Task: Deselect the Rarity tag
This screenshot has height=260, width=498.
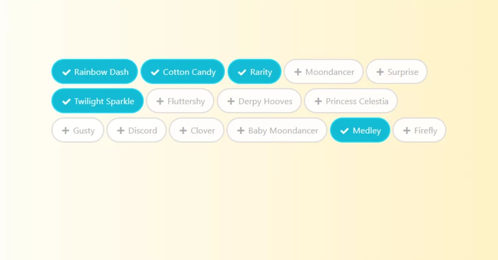Action: pos(254,72)
